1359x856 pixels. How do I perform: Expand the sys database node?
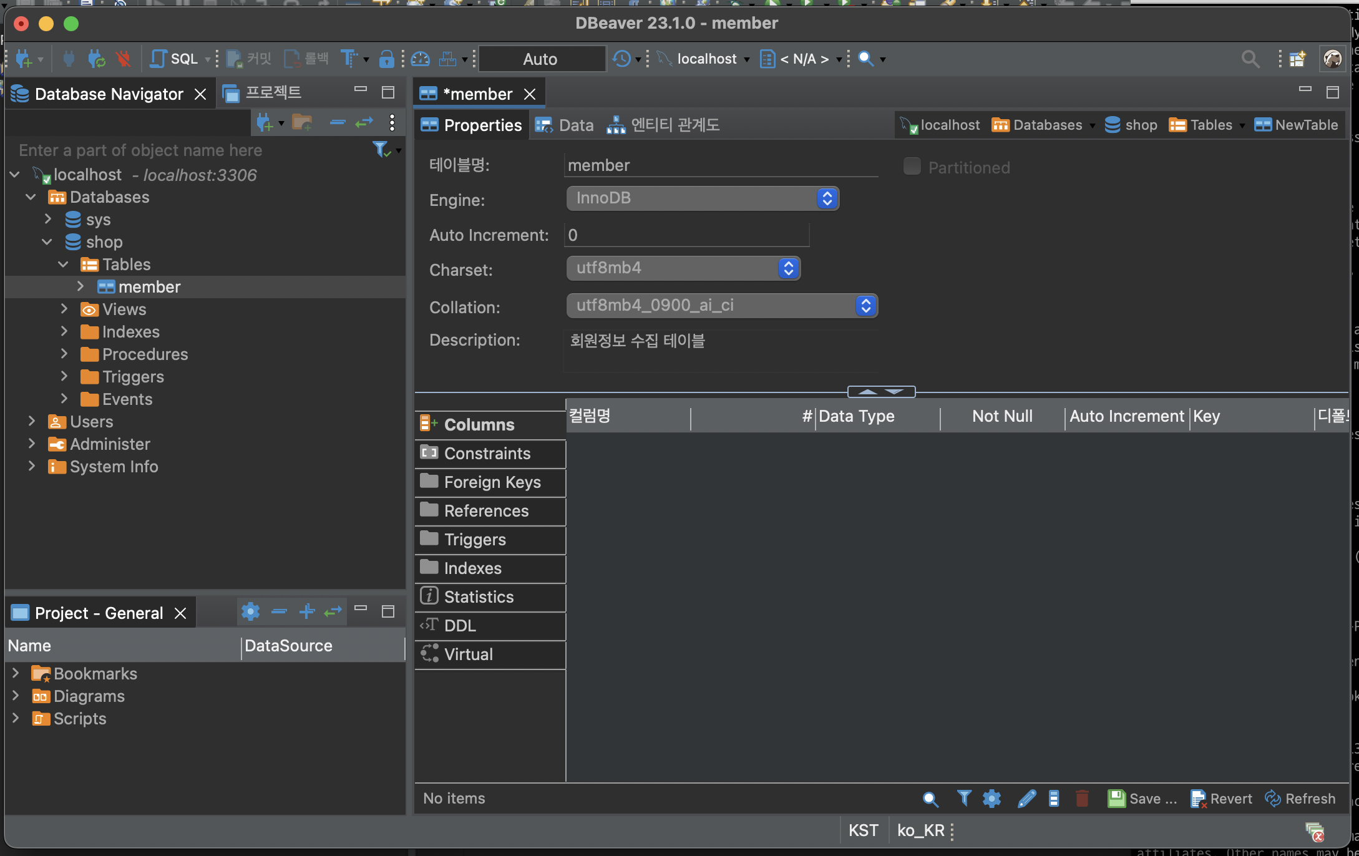point(48,219)
